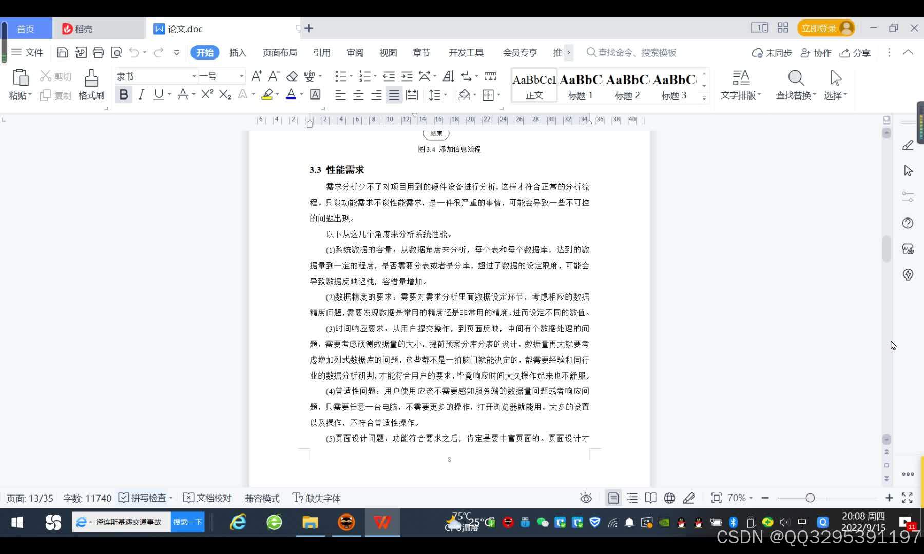Align text left icon

(340, 95)
